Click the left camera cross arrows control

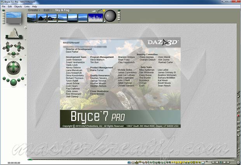coord(8,46)
